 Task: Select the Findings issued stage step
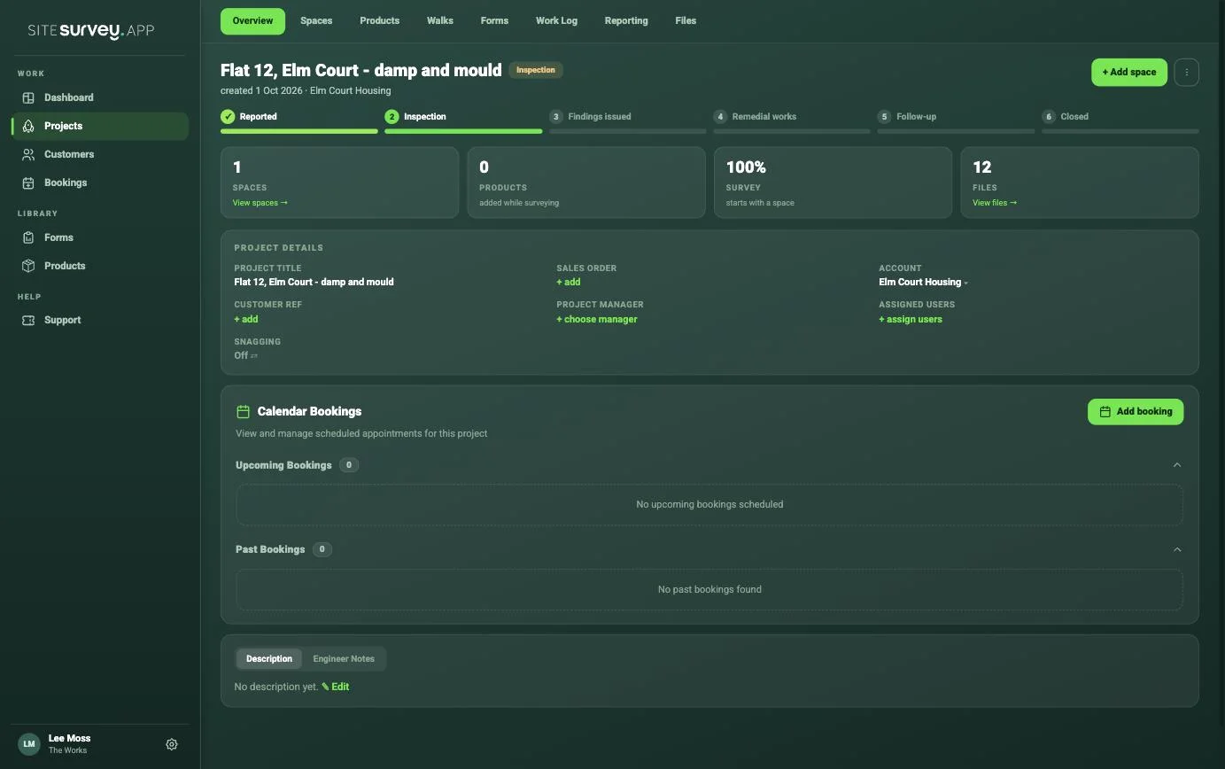[x=627, y=120]
